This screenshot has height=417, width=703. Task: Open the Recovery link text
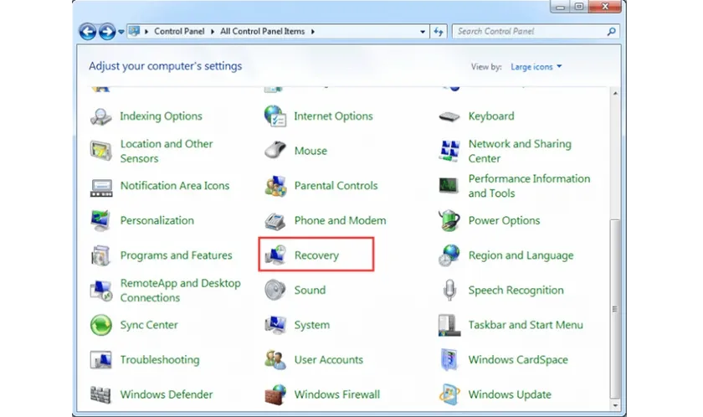[x=316, y=255]
